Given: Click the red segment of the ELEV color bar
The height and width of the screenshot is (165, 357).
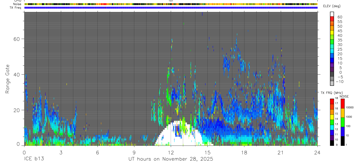Looking at the screenshot, I should point(332,19).
